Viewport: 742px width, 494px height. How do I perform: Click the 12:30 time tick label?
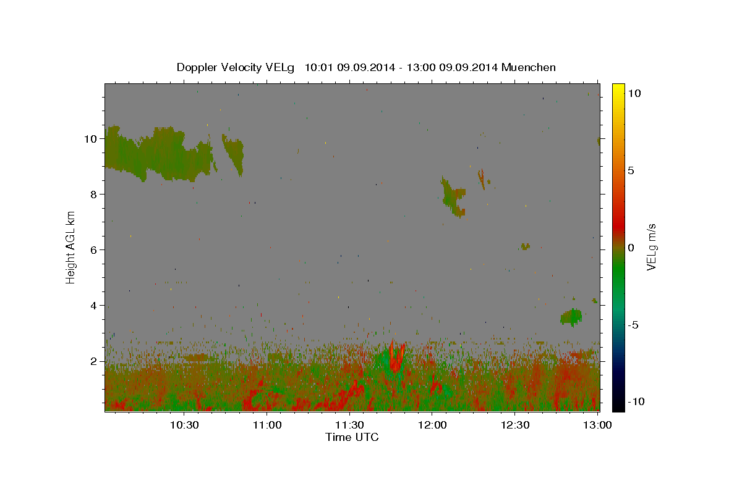[514, 425]
